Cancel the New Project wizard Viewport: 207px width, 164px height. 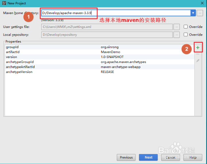click(x=171, y=157)
